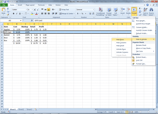Screen dimensions: 158x114
Task: Open the Page Layout ribbon tab
Action: pyautogui.click(x=30, y=5)
